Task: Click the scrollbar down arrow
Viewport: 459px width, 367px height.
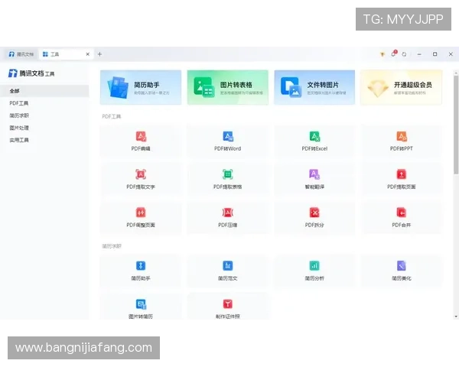Action: click(x=456, y=317)
